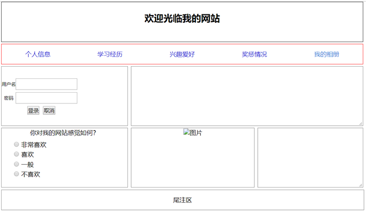Visit the 我的相册 link

(327, 54)
